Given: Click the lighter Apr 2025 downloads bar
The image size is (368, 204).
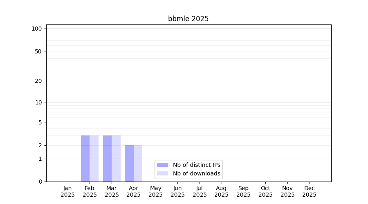Looking at the screenshot, I should click(138, 163).
